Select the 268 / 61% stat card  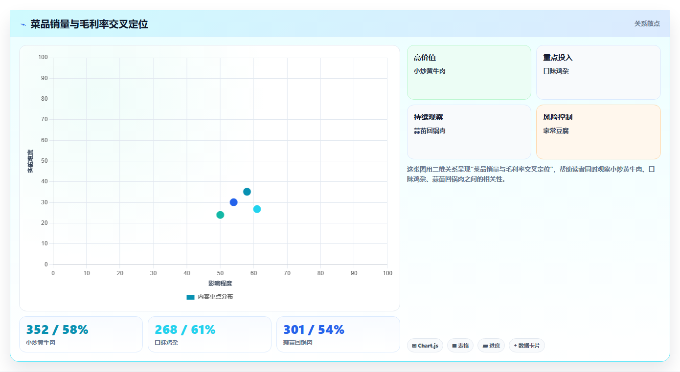point(209,334)
